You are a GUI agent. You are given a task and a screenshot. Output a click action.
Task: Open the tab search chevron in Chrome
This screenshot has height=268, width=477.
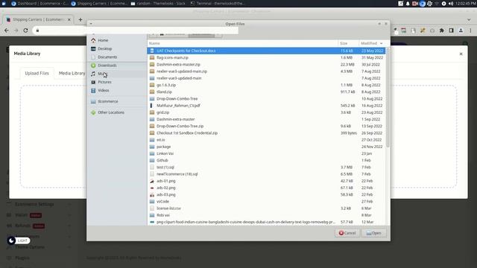[469, 19]
